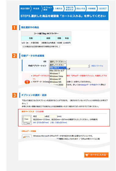This screenshot has height=171, width=116.
Task: Click the external-link icon after the Indesign guide link
Action: pyautogui.click(x=101, y=85)
